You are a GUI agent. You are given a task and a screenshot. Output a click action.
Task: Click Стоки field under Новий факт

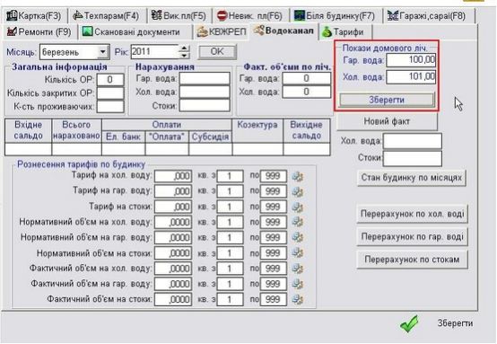click(413, 158)
